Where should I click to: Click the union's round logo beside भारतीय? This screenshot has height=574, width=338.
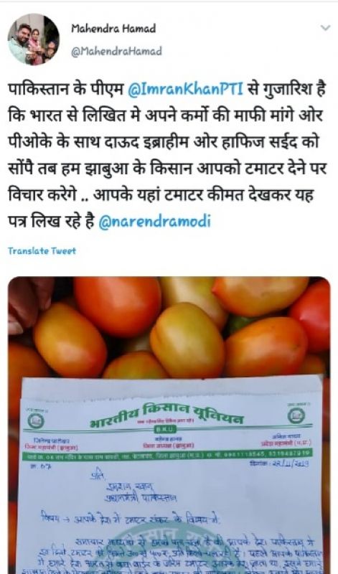point(35,421)
